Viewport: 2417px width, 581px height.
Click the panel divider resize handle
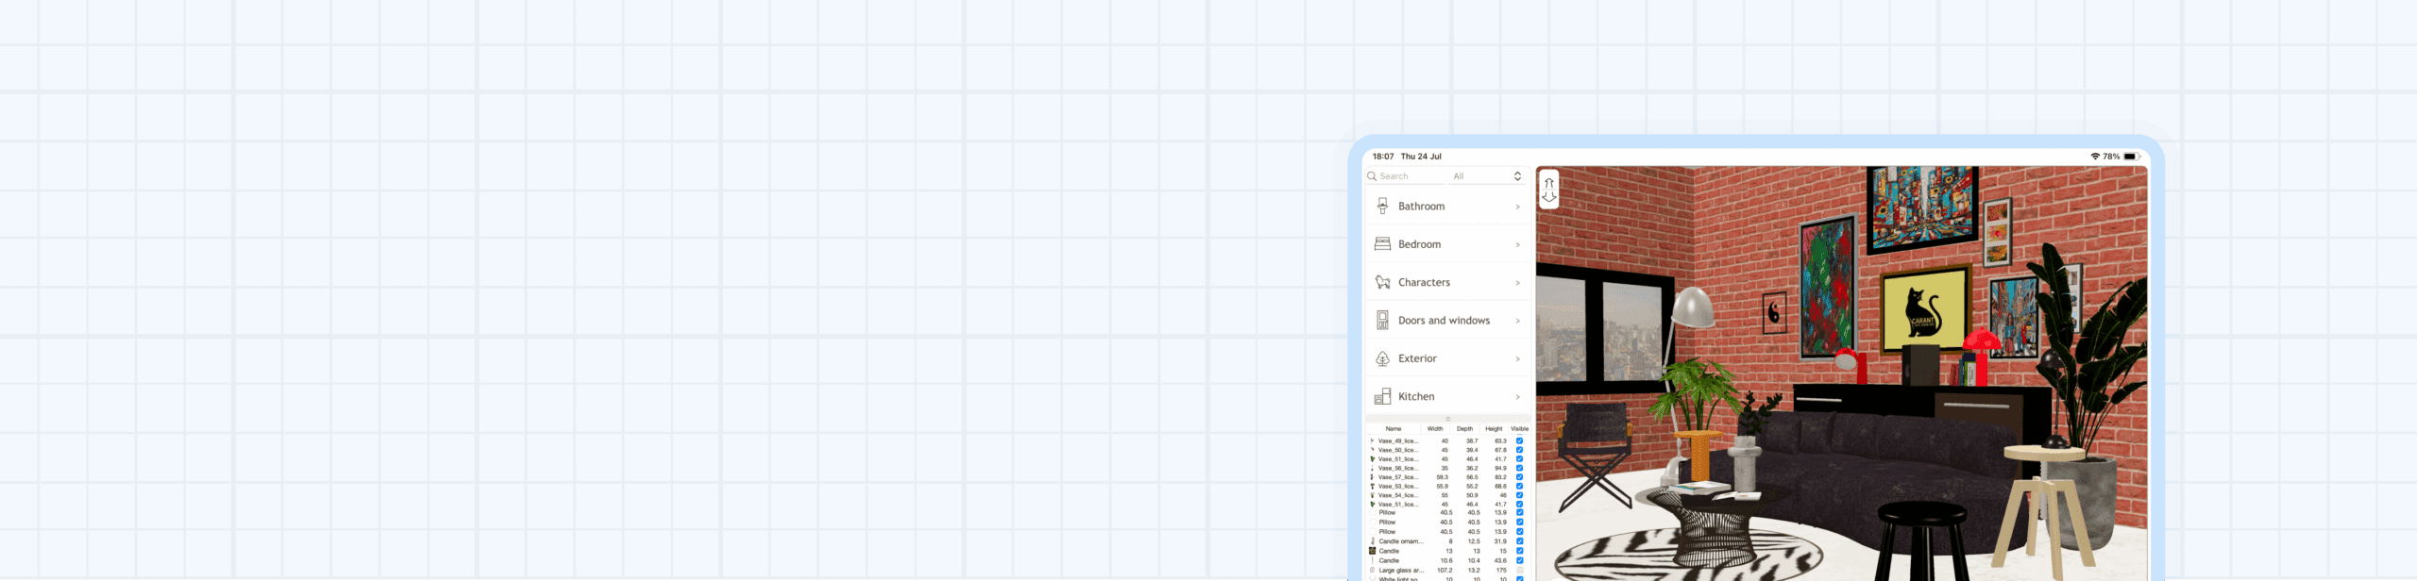pyautogui.click(x=1447, y=419)
